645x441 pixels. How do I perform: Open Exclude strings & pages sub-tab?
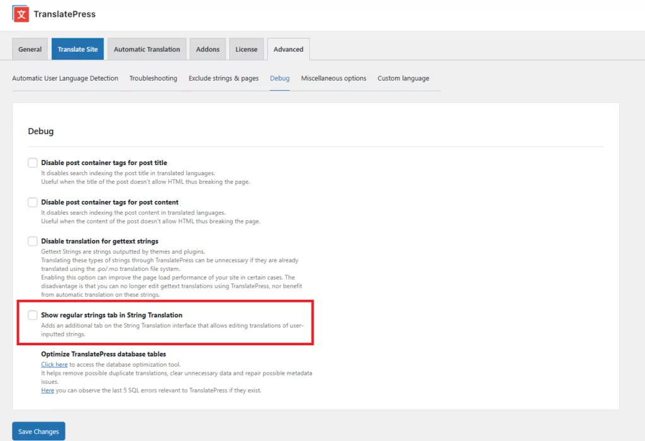coord(224,78)
